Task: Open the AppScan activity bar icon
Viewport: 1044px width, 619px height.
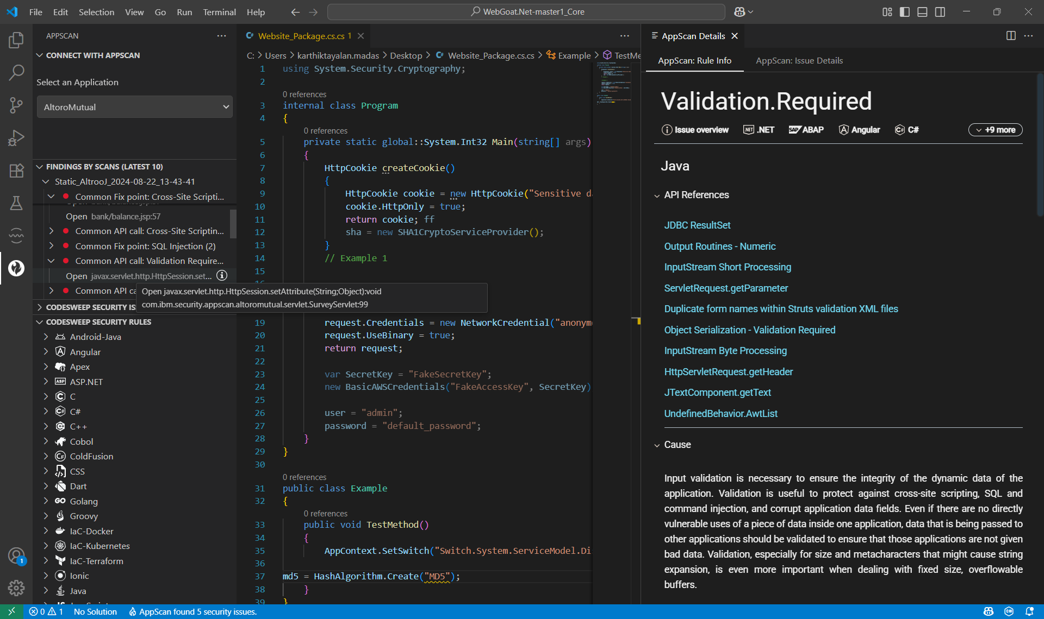Action: point(16,268)
